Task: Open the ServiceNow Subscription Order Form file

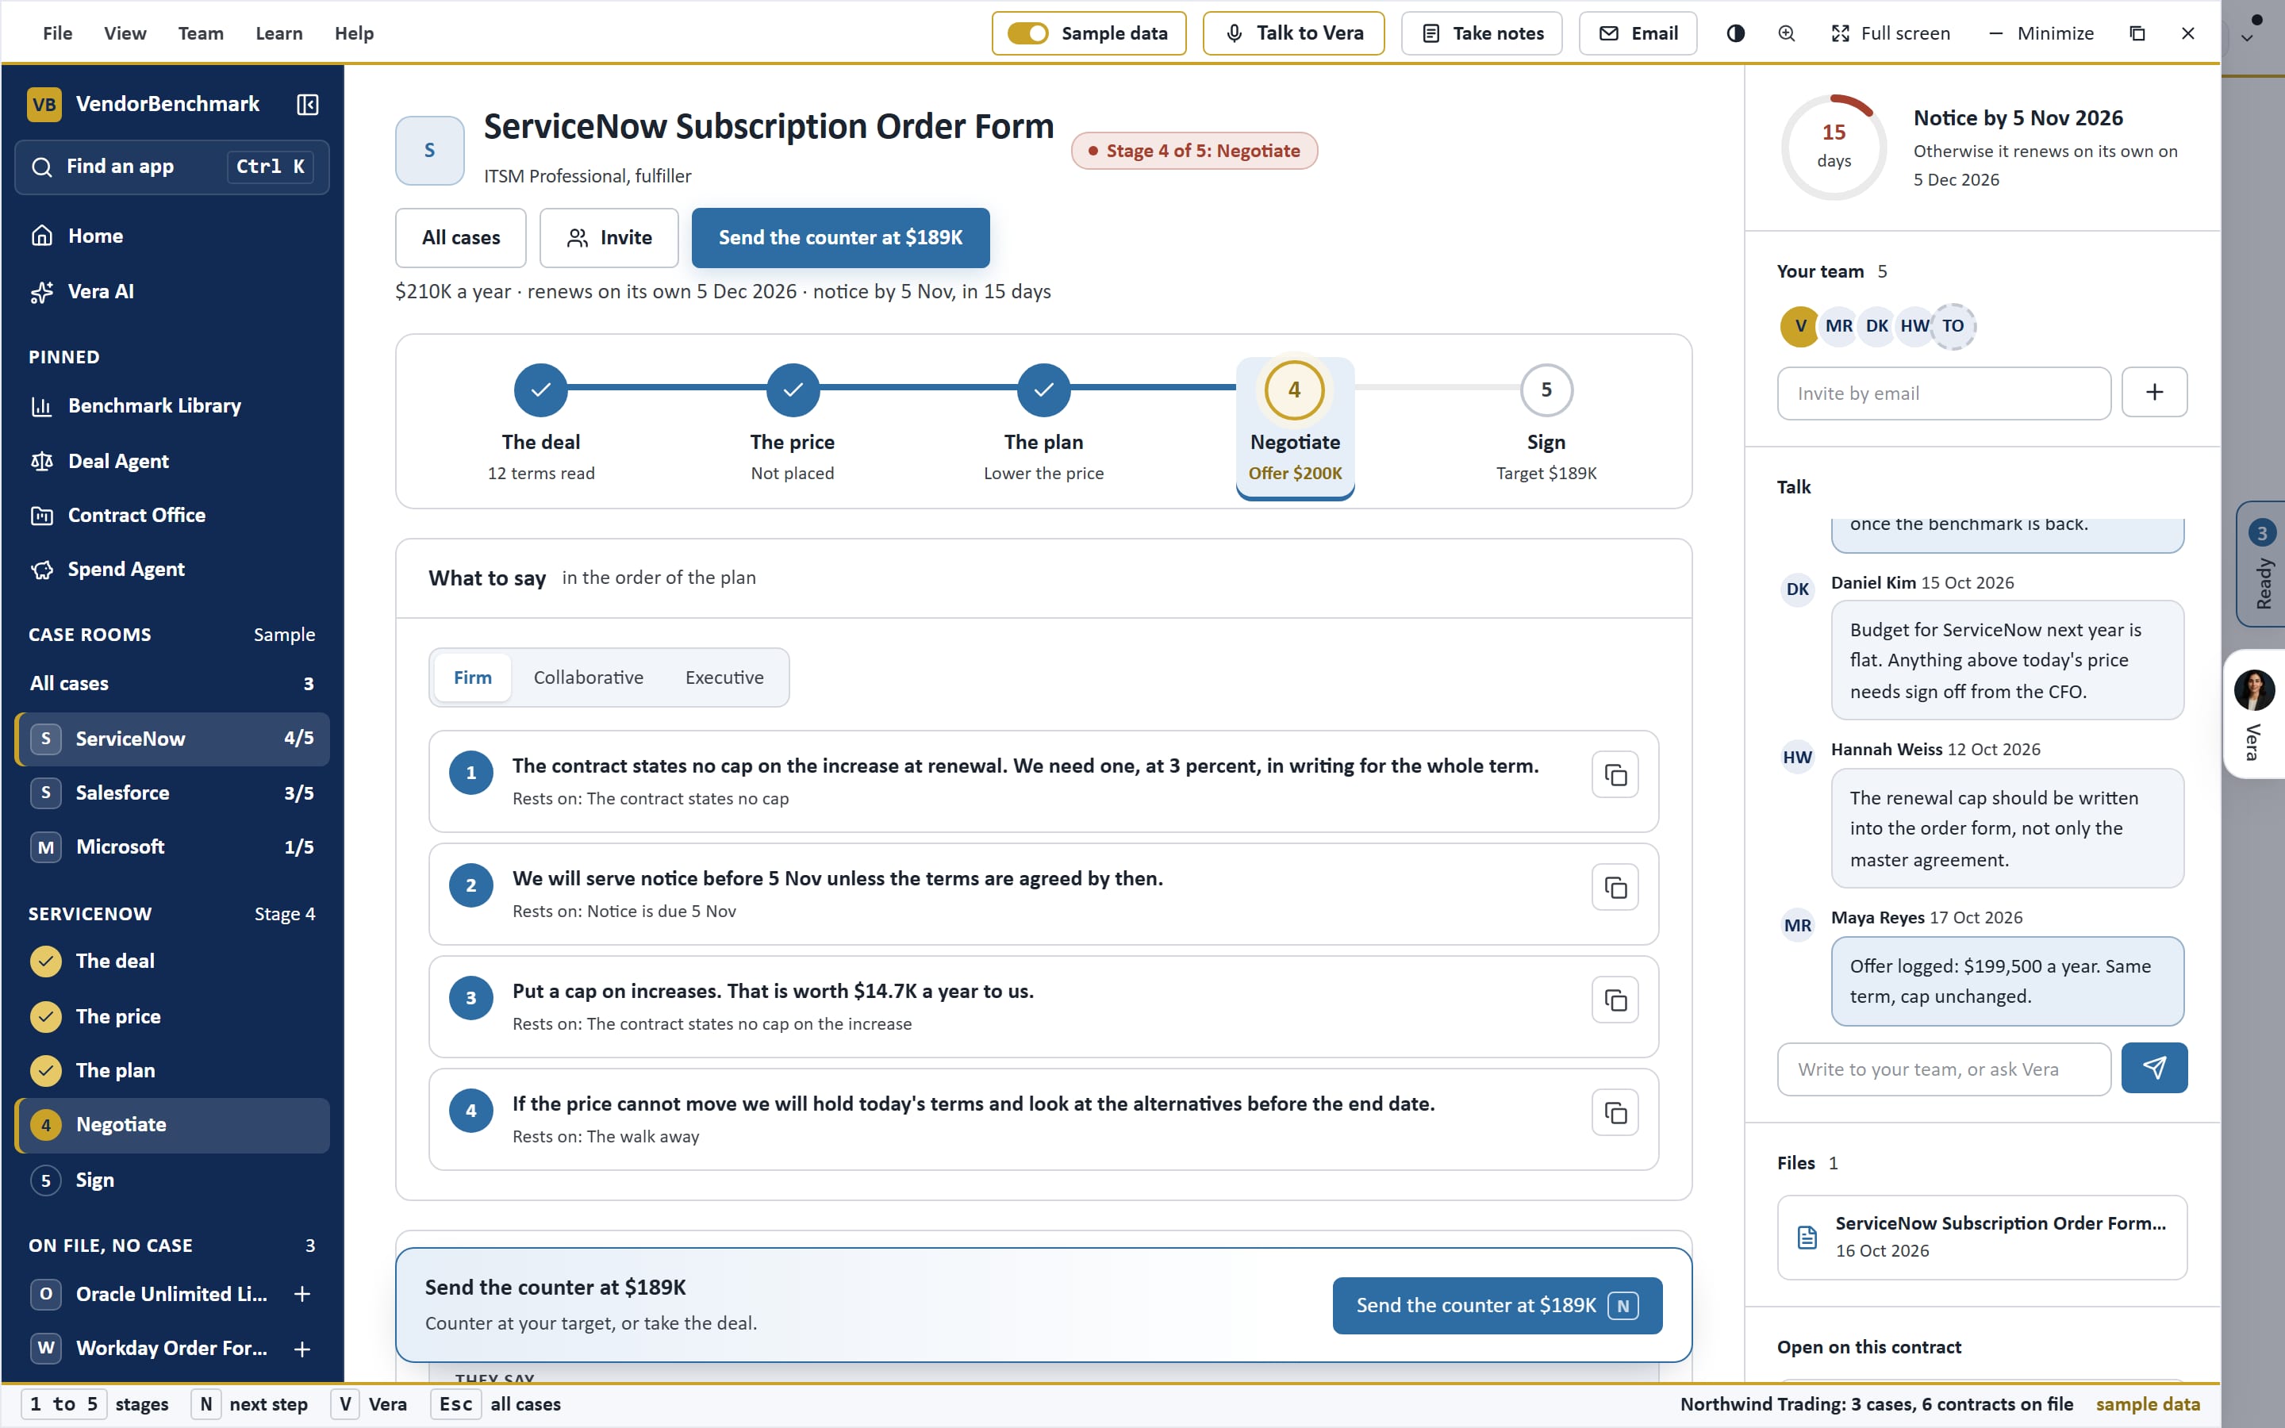Action: [1982, 1238]
